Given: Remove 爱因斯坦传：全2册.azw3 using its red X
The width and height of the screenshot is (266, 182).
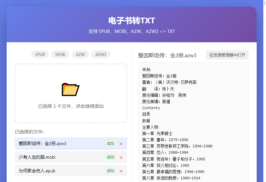Looking at the screenshot, I should [121, 144].
